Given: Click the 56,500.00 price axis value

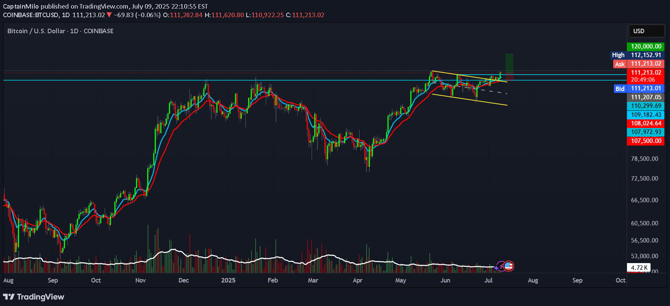Looking at the screenshot, I should [645, 240].
